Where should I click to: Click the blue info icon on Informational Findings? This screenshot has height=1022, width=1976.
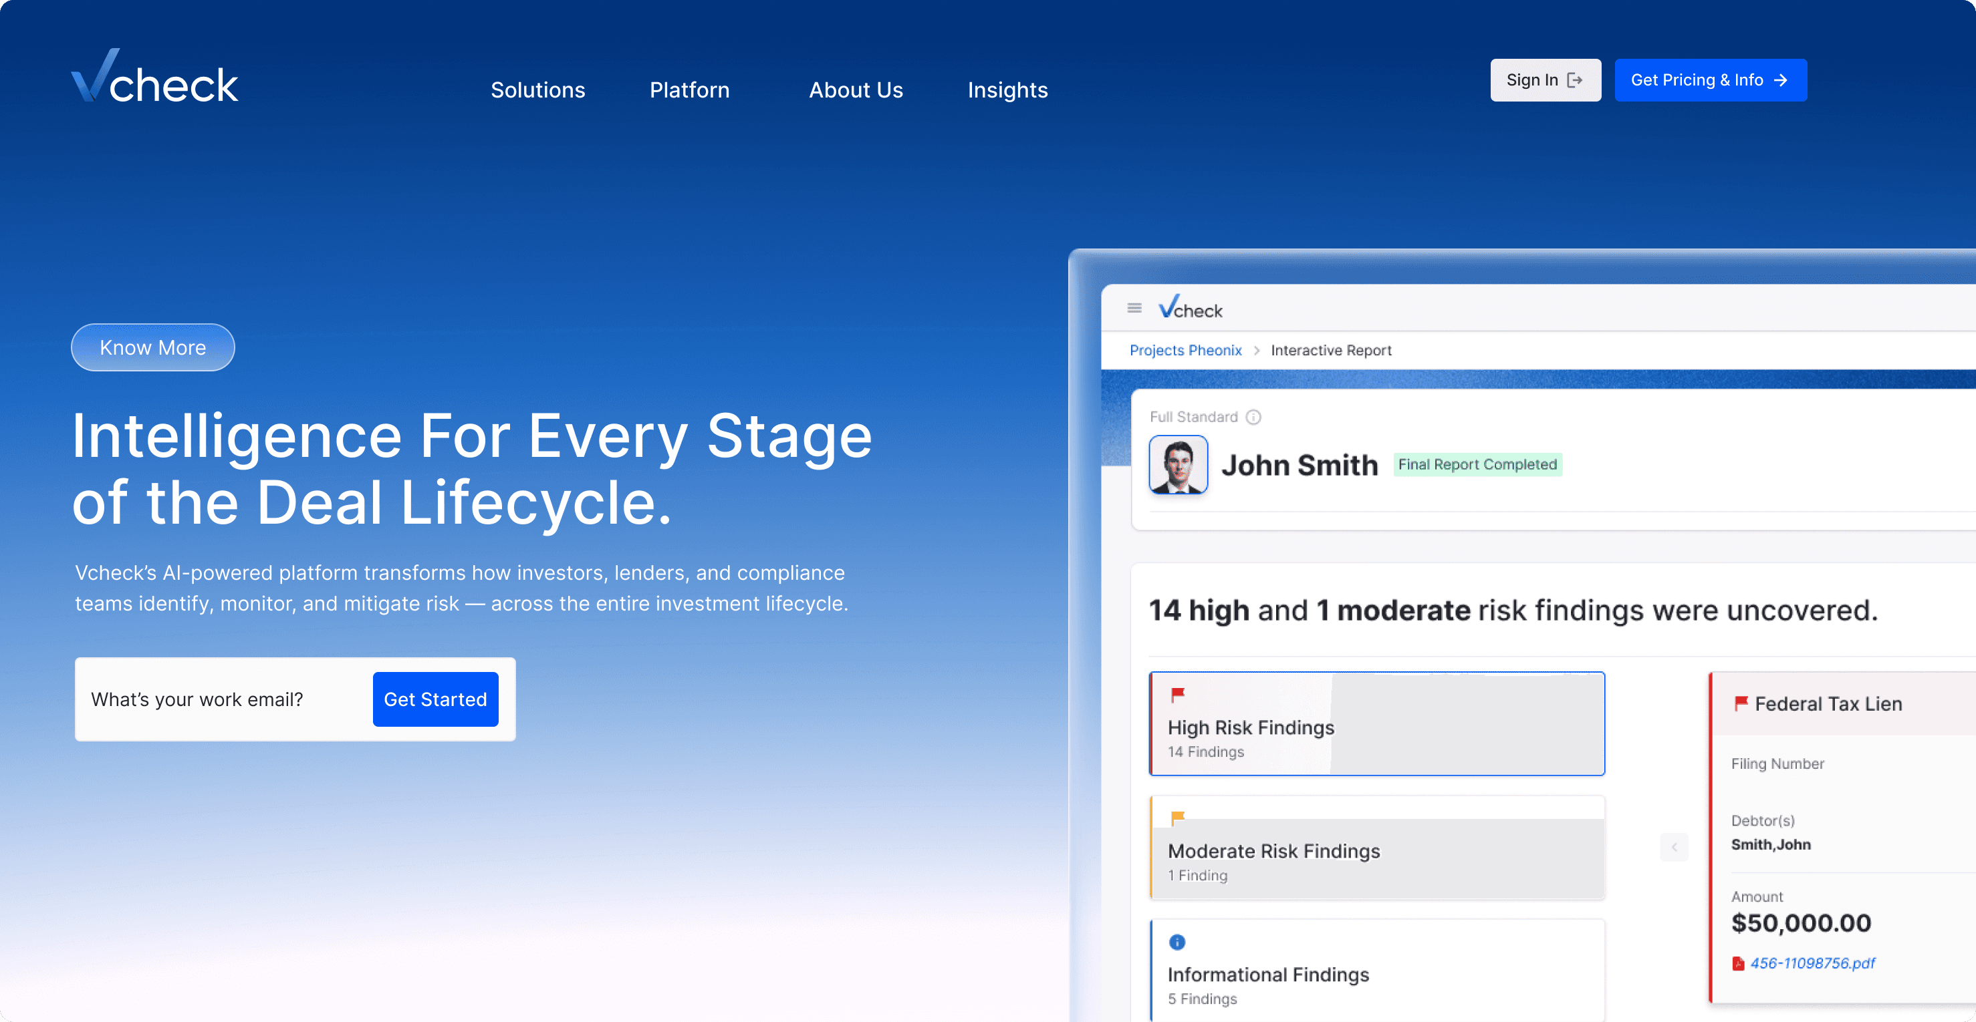click(x=1177, y=941)
